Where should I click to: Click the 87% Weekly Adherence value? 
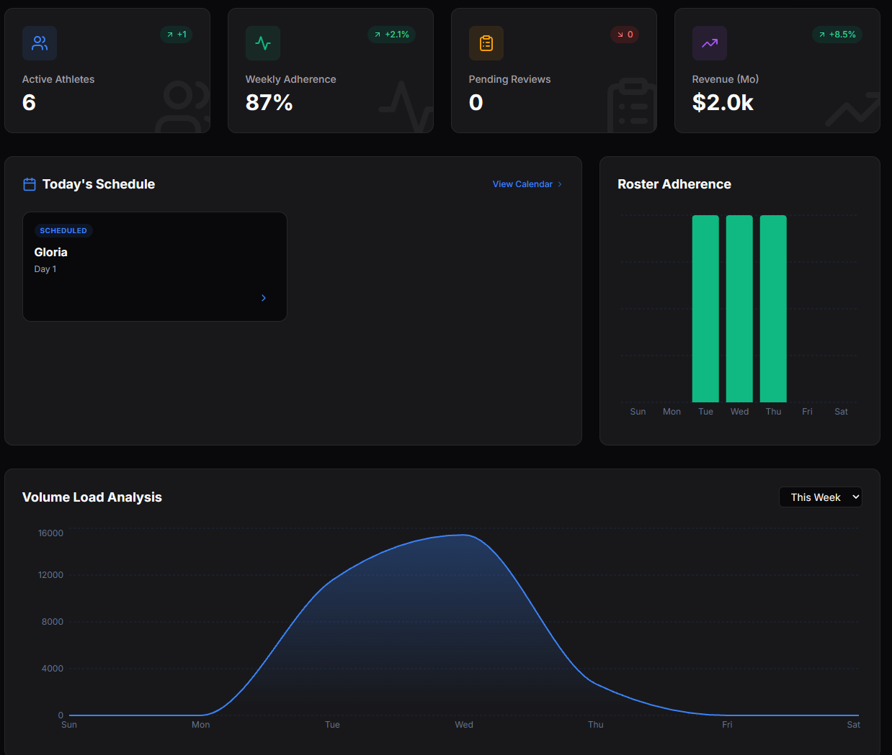click(x=269, y=102)
